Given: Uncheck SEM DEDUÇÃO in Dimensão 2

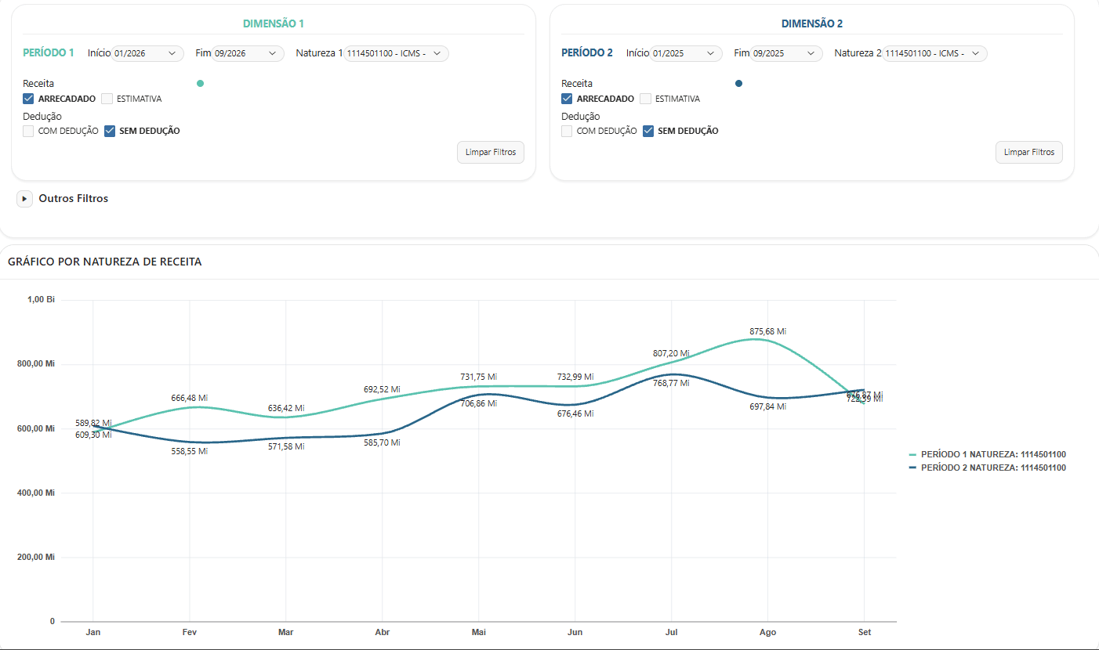Looking at the screenshot, I should pyautogui.click(x=647, y=131).
